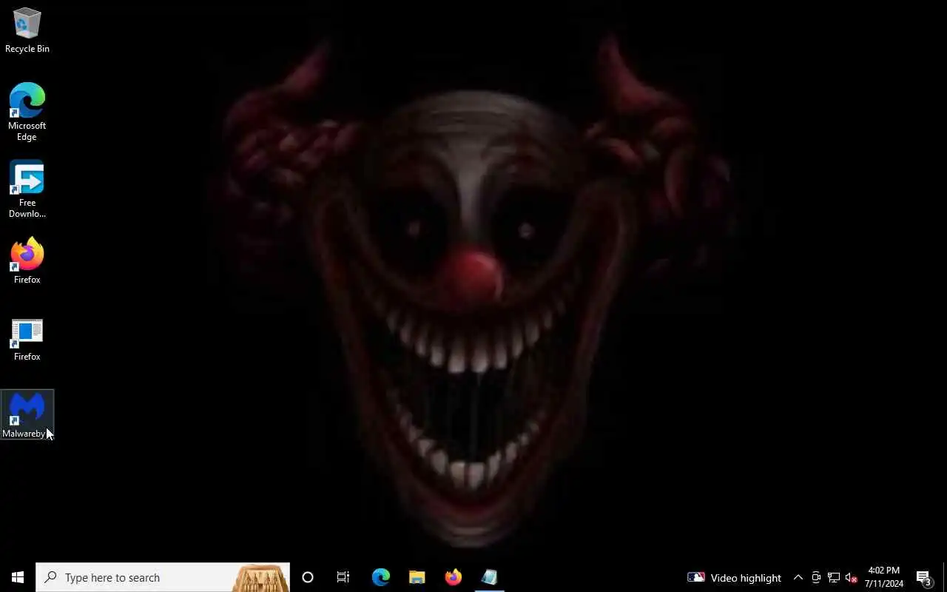
Task: Click the muted volume tray icon
Action: tap(851, 577)
